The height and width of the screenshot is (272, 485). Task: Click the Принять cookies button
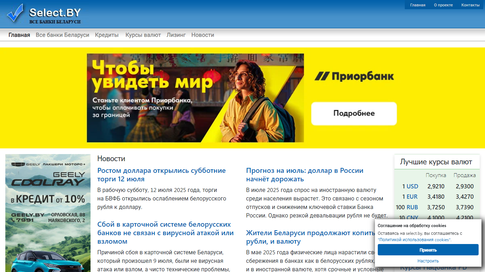click(428, 250)
